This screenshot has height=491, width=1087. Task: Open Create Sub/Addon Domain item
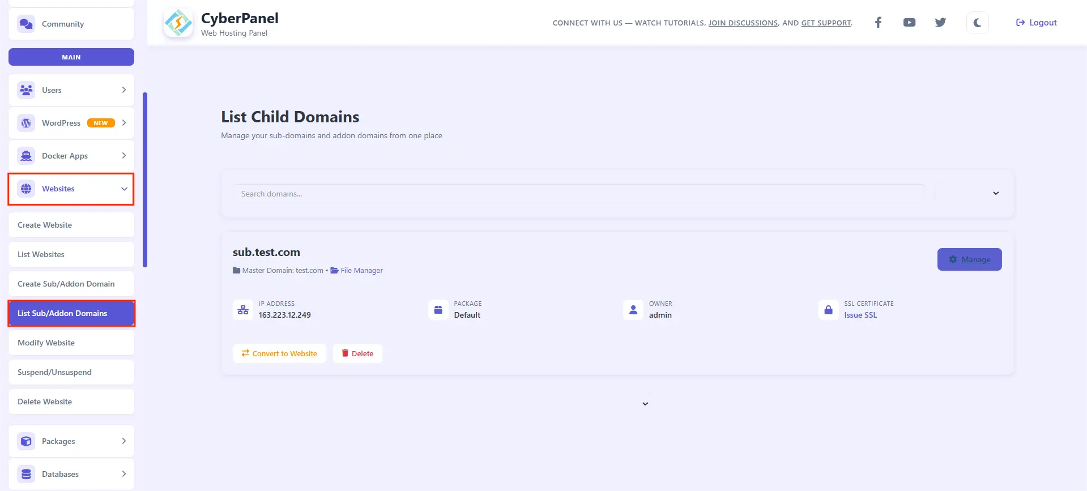tap(71, 284)
